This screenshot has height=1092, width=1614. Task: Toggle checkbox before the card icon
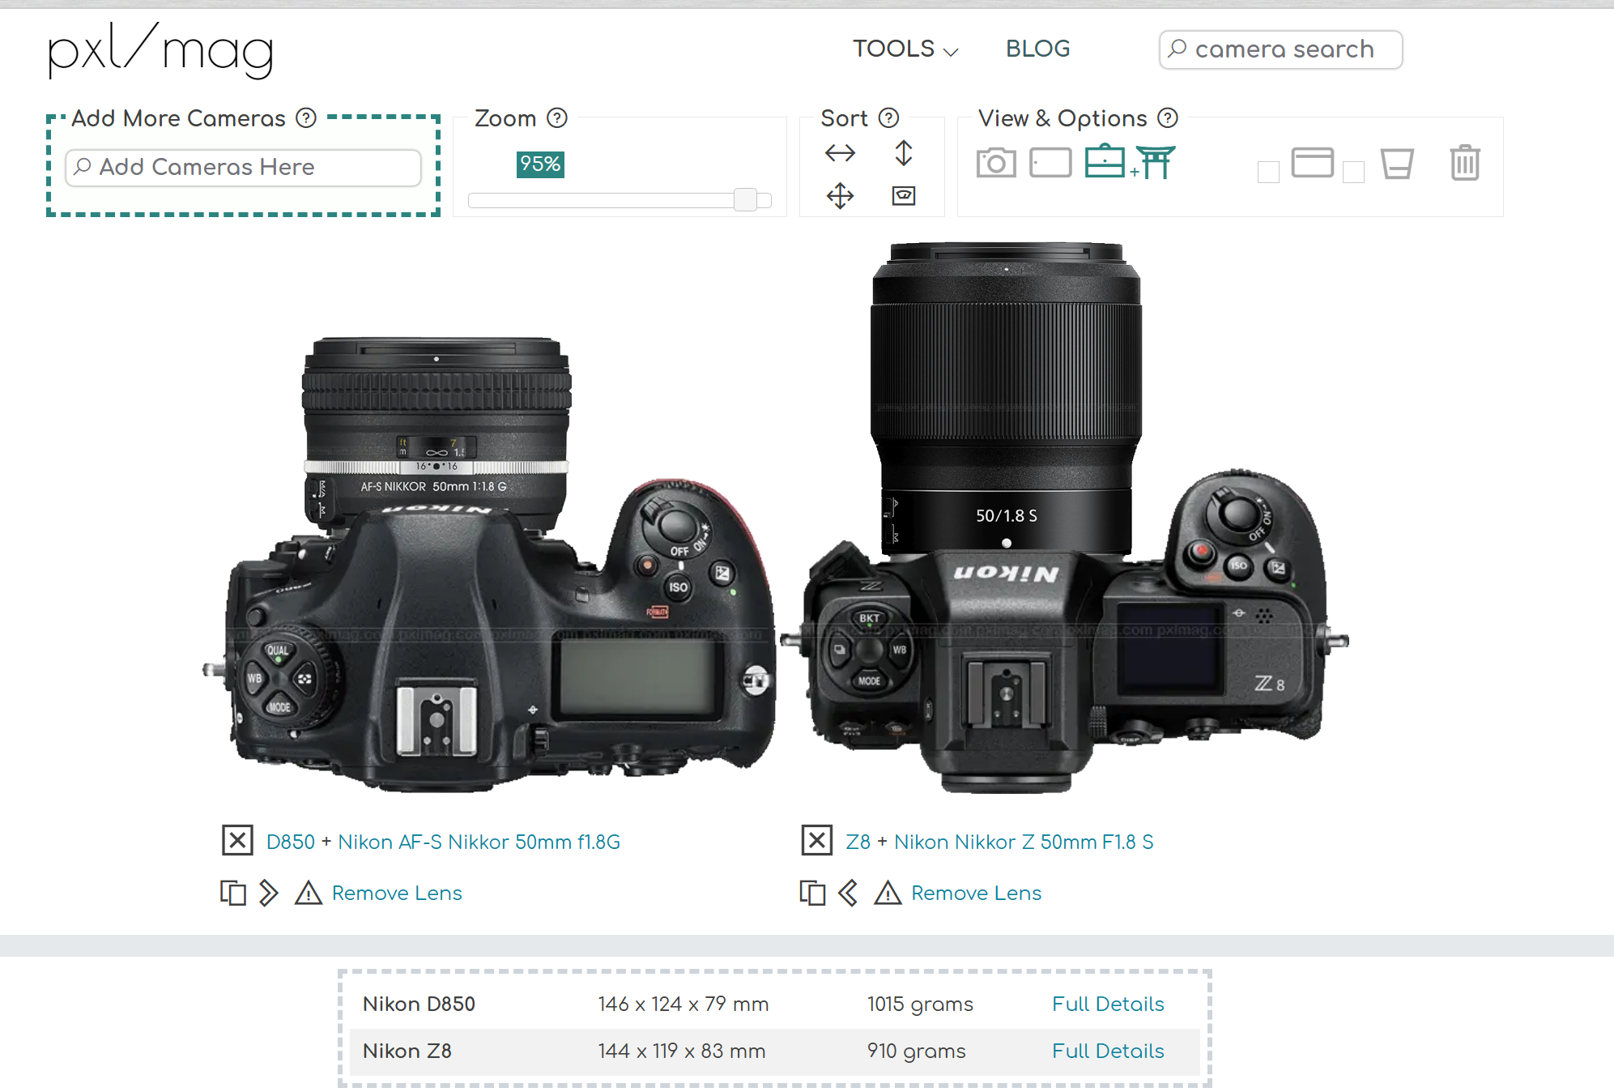[x=1268, y=172]
